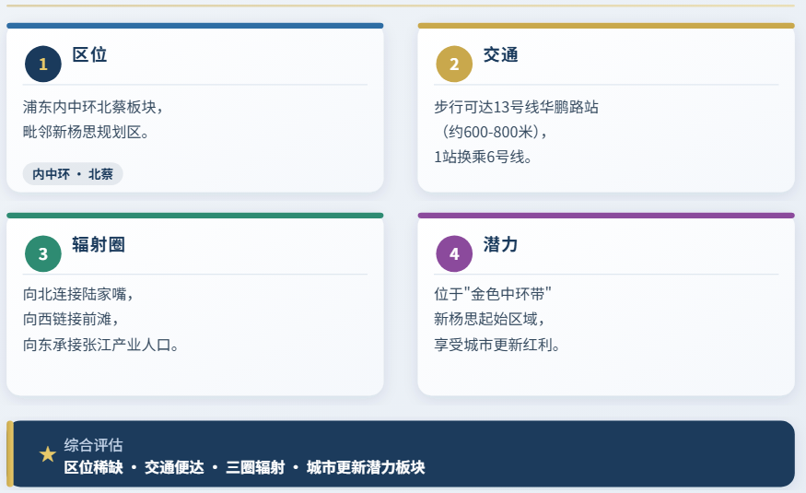Click the gold star icon beside 综合评估
This screenshot has height=493, width=806.
48,454
